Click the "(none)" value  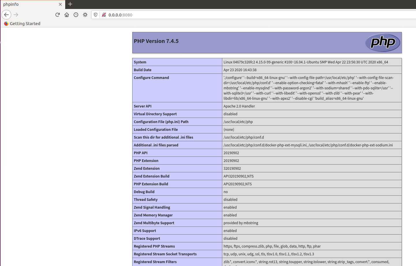coord(229,130)
